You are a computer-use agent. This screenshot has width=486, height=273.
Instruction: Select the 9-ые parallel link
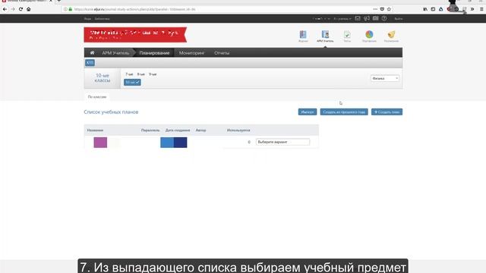tap(153, 74)
